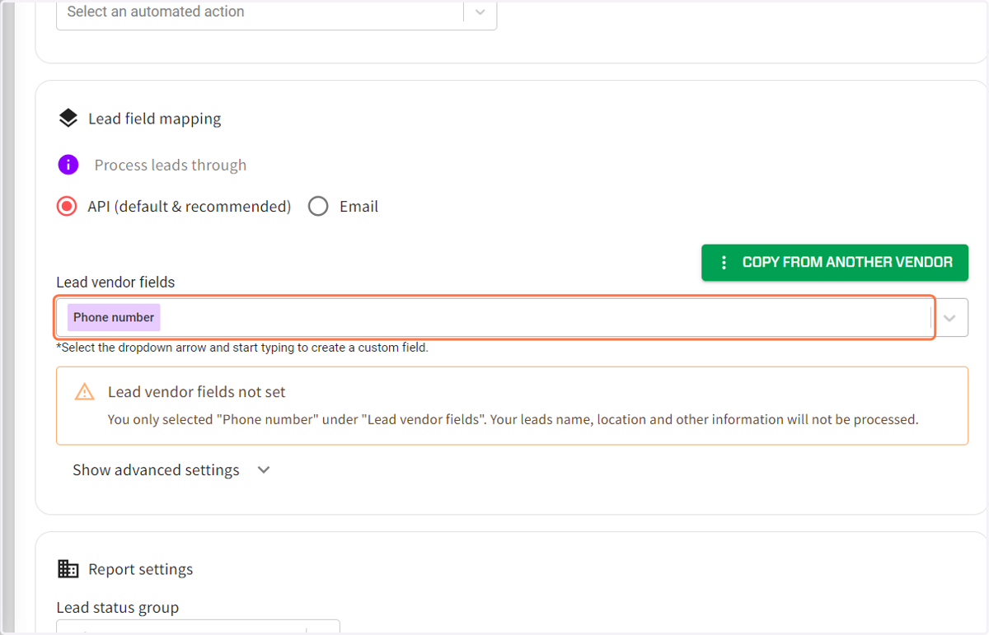
Task: Click the COPY FROM ANOTHER VENDOR button
Action: [x=835, y=263]
